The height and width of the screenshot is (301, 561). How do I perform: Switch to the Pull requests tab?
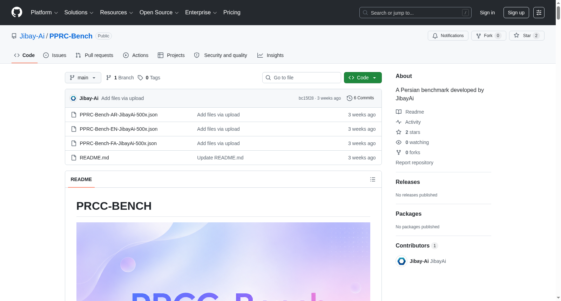(x=94, y=55)
